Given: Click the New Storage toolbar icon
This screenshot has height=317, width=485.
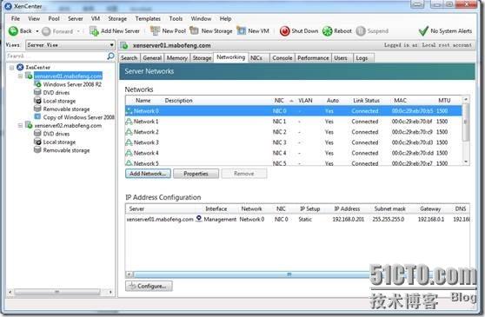Looking at the screenshot, I should [x=194, y=30].
